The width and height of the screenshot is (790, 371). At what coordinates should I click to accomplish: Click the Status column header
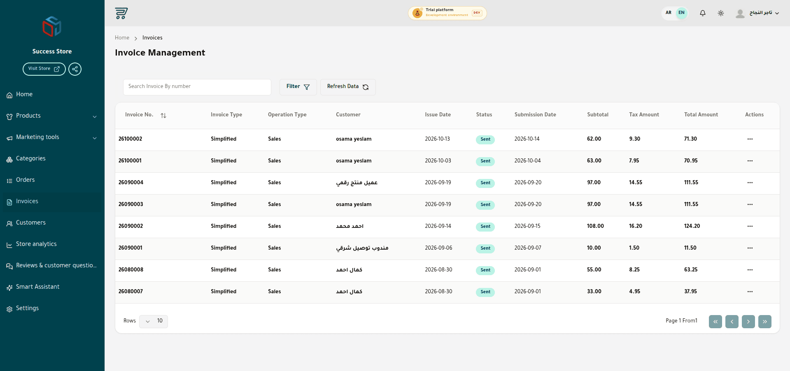point(484,115)
